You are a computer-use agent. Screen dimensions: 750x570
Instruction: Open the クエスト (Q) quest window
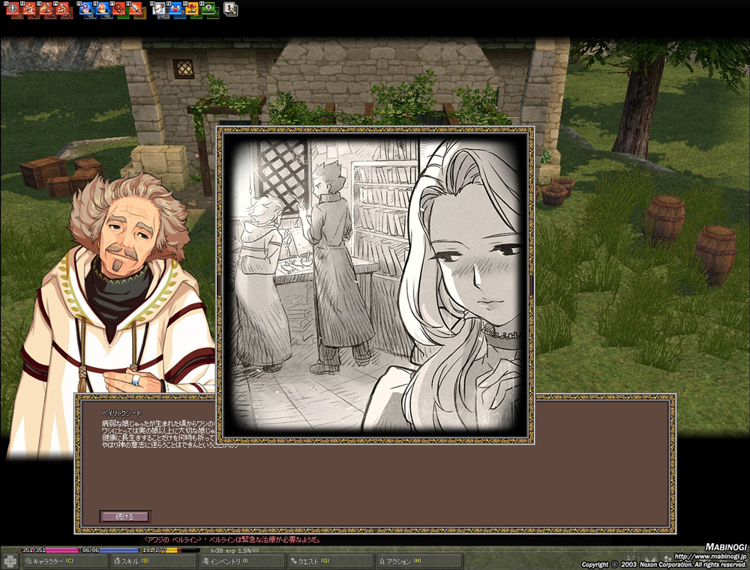pyautogui.click(x=331, y=562)
